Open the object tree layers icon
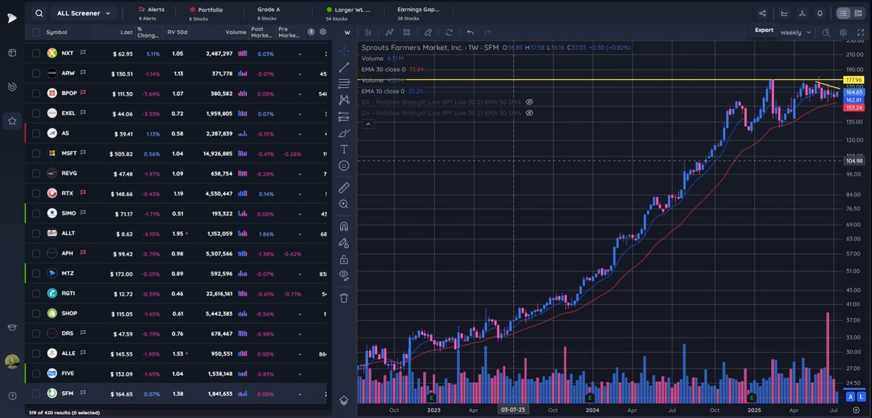 tap(344, 400)
